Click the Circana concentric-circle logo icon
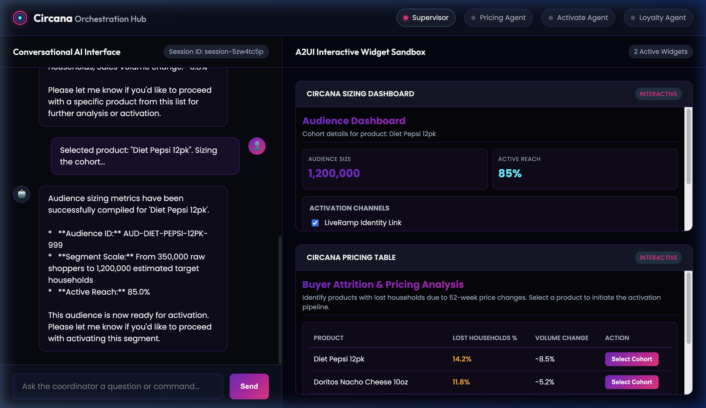Viewport: 706px width, 408px height. [x=20, y=18]
